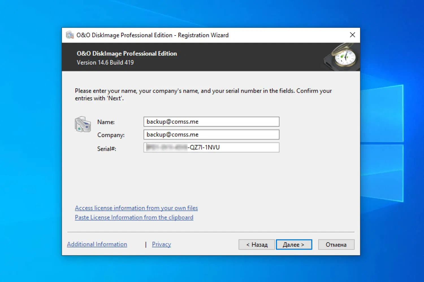Focus the Company input field
Viewport: 424px width, 282px height.
pos(211,135)
